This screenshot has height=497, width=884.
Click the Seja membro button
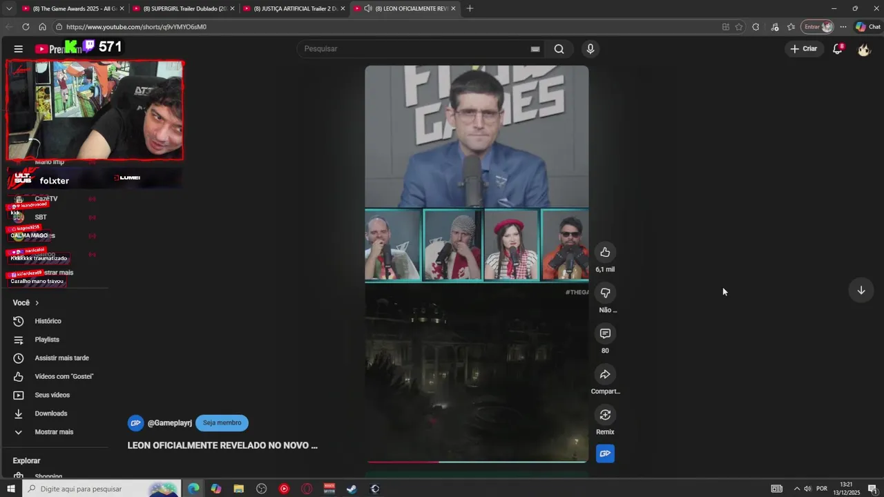coord(222,423)
